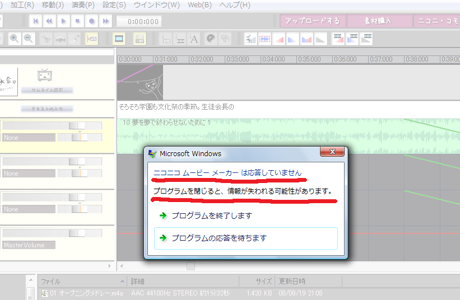This screenshot has height=300, width=460.
Task: Click the stop square button
Action: 77,21
